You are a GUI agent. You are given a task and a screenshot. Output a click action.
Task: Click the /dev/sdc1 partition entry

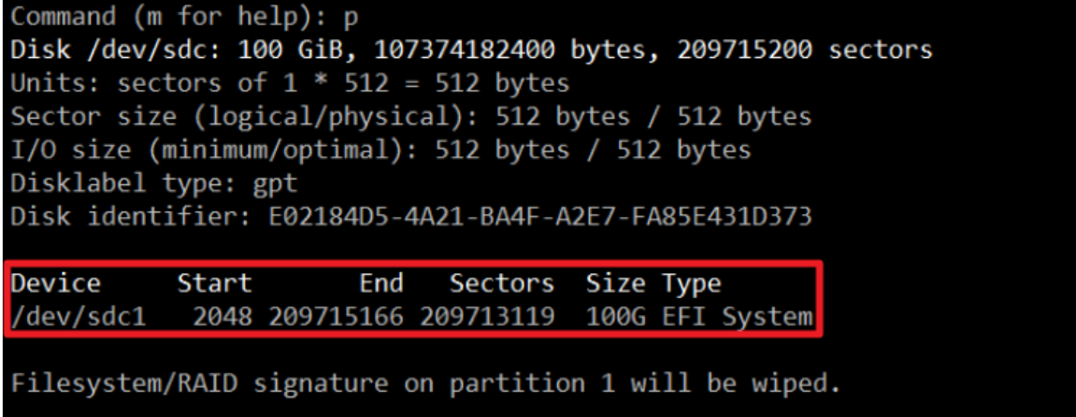pos(79,317)
